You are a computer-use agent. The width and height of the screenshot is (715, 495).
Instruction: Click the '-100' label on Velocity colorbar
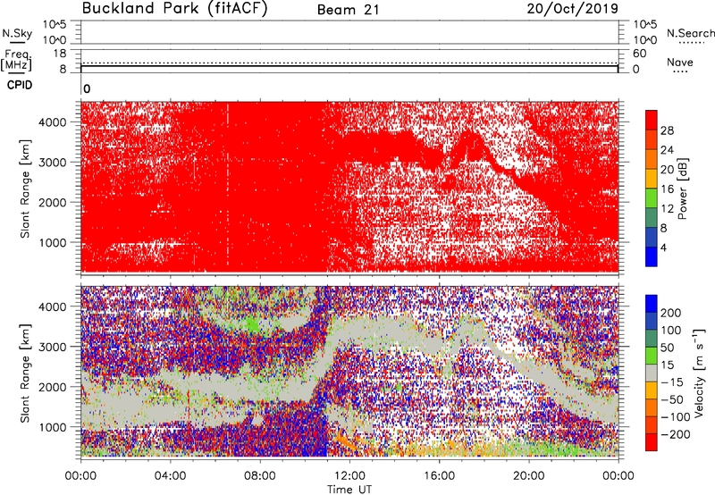(676, 417)
